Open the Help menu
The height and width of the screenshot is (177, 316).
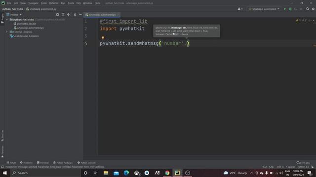pos(97,3)
